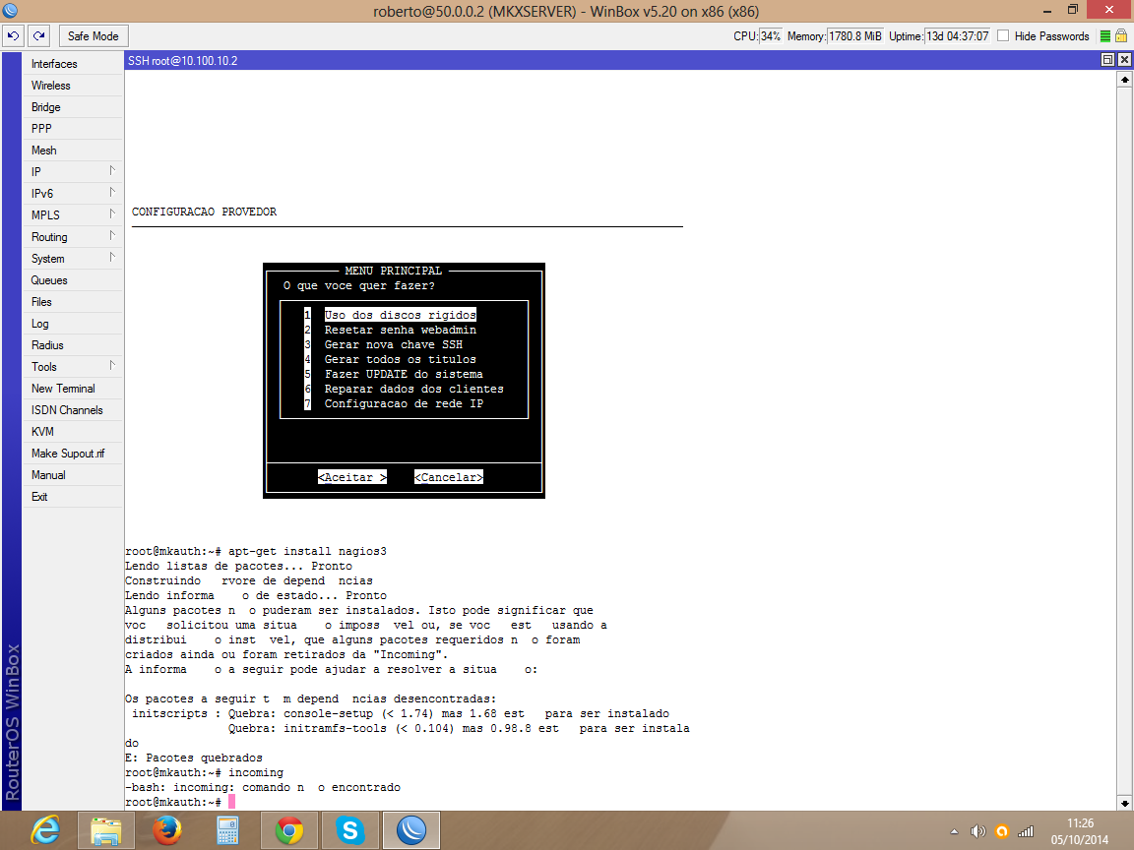Click the redo arrow icon
Screen dimensions: 1134x850
[39, 35]
